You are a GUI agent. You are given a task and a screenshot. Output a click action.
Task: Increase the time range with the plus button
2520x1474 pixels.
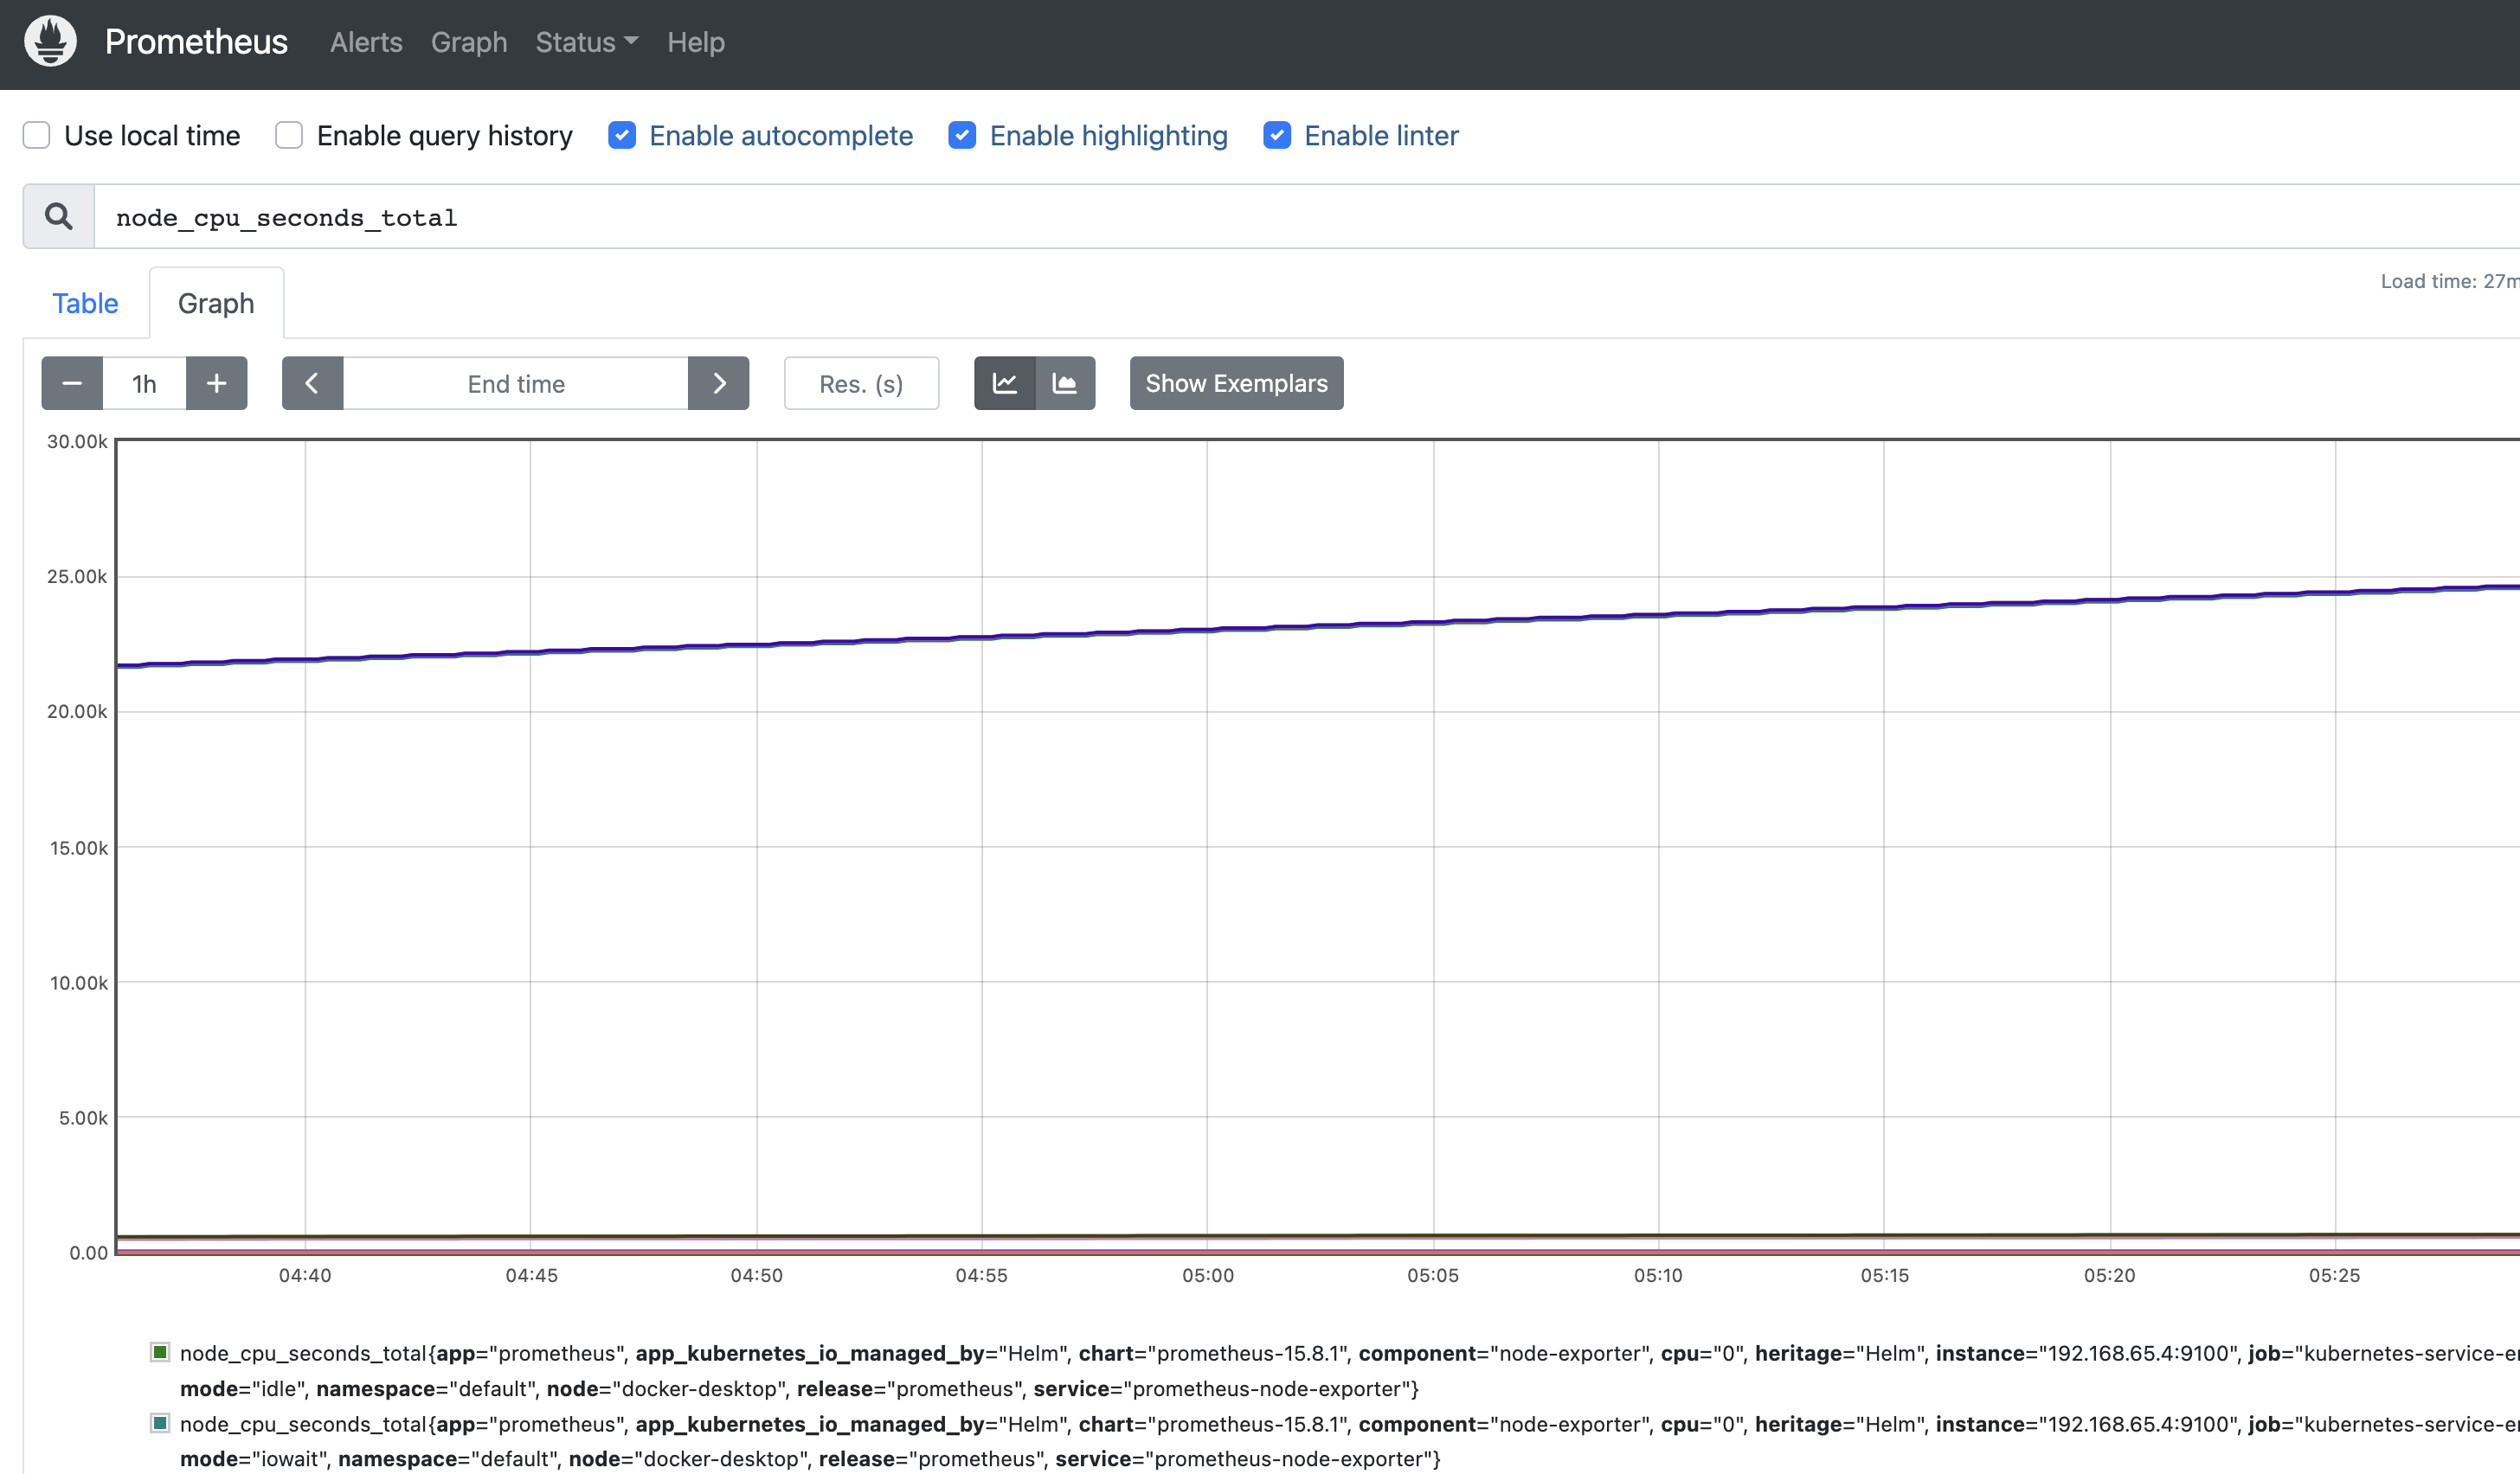click(216, 382)
